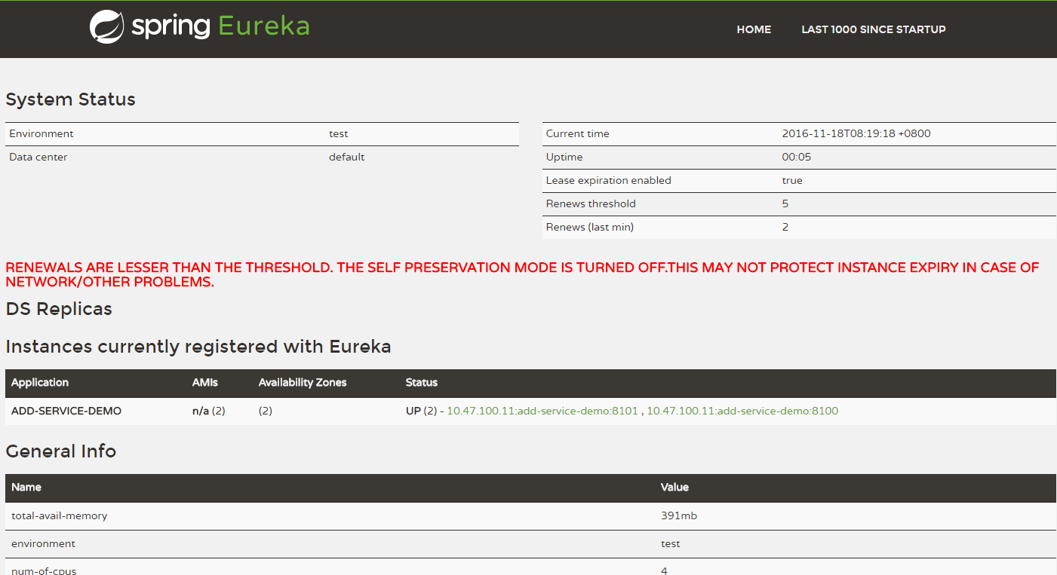Click the General Info heading
Screen dimensions: 1057x575
click(61, 451)
